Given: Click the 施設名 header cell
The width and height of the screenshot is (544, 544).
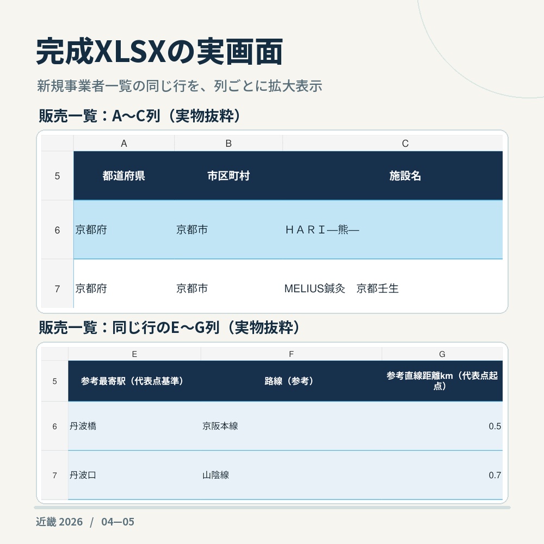Looking at the screenshot, I should point(392,176).
